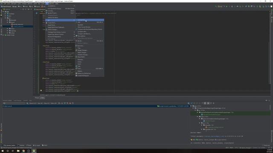Open Remotes from Git submenu
Image resolution: width=273 pixels, height=153 pixels.
coord(90,59)
